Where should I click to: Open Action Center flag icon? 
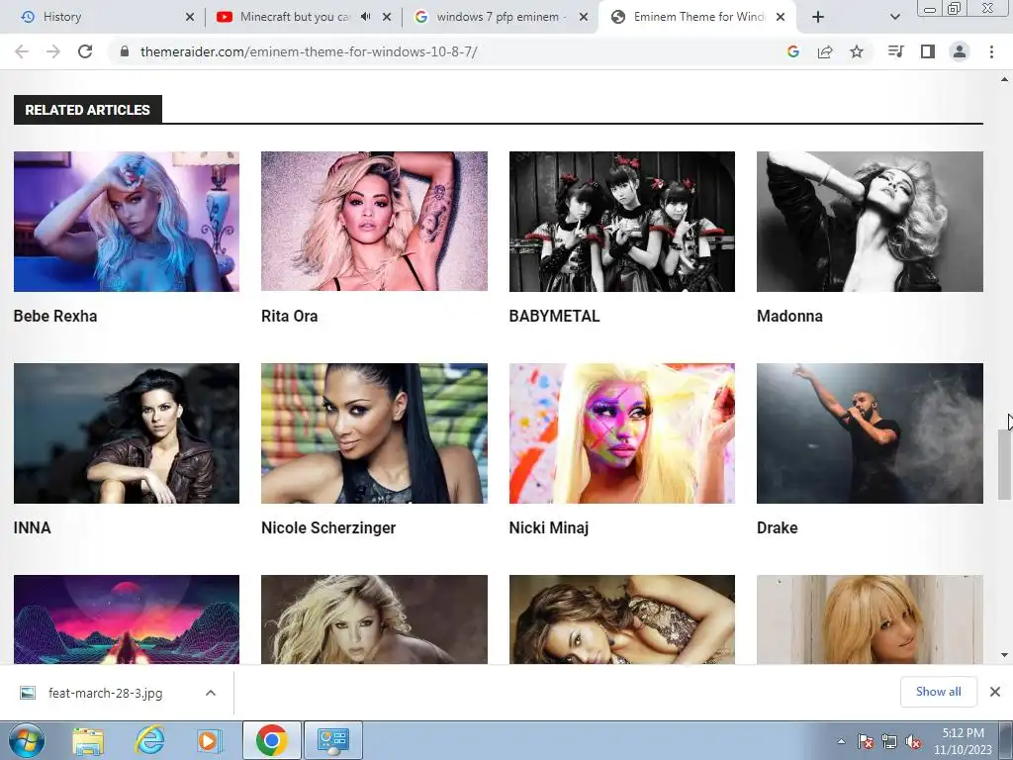point(866,741)
